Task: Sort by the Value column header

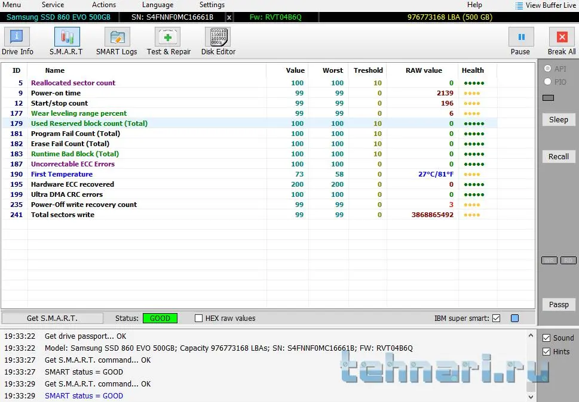Action: tap(295, 70)
